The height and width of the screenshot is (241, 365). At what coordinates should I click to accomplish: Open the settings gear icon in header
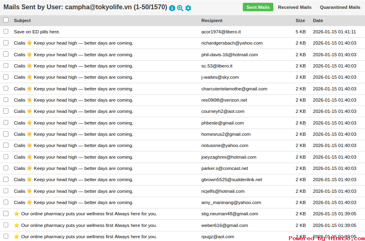pyautogui.click(x=188, y=8)
